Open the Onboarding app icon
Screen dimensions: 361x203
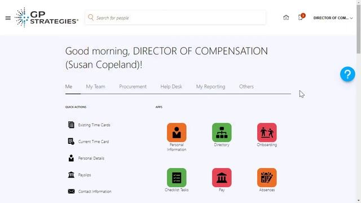tap(267, 133)
